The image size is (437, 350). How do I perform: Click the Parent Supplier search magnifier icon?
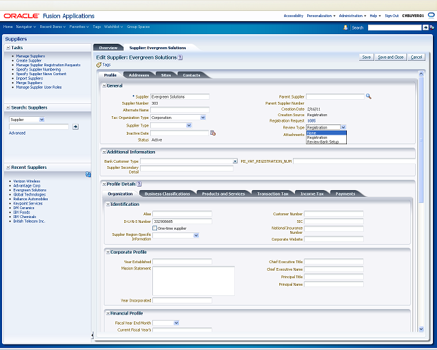(x=369, y=96)
